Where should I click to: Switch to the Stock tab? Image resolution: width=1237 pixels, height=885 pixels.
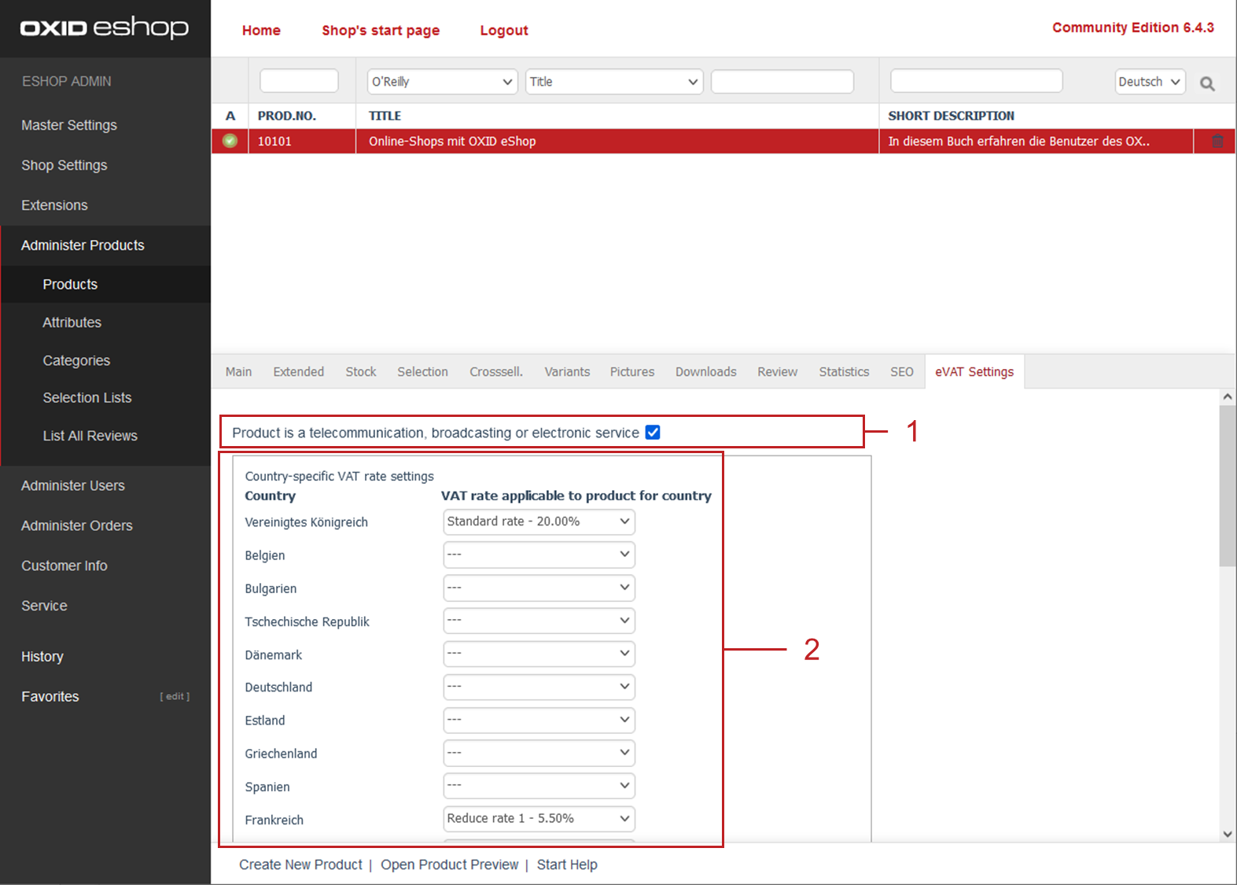click(x=361, y=372)
